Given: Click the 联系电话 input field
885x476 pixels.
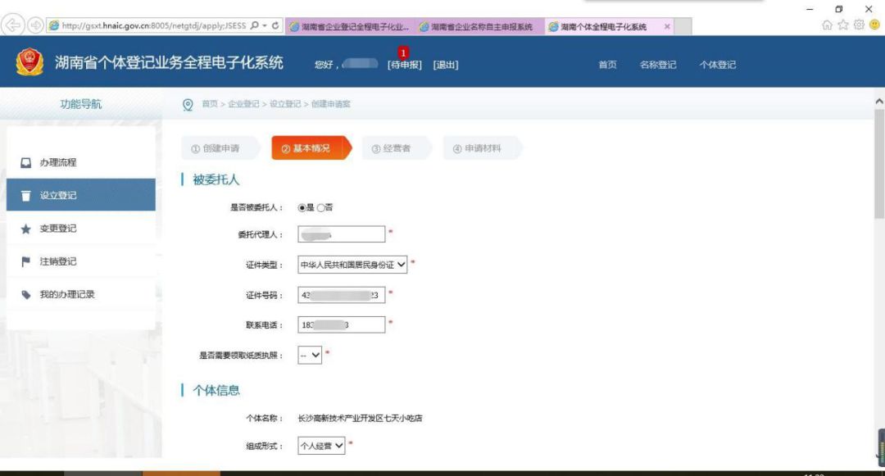Looking at the screenshot, I should (x=342, y=325).
